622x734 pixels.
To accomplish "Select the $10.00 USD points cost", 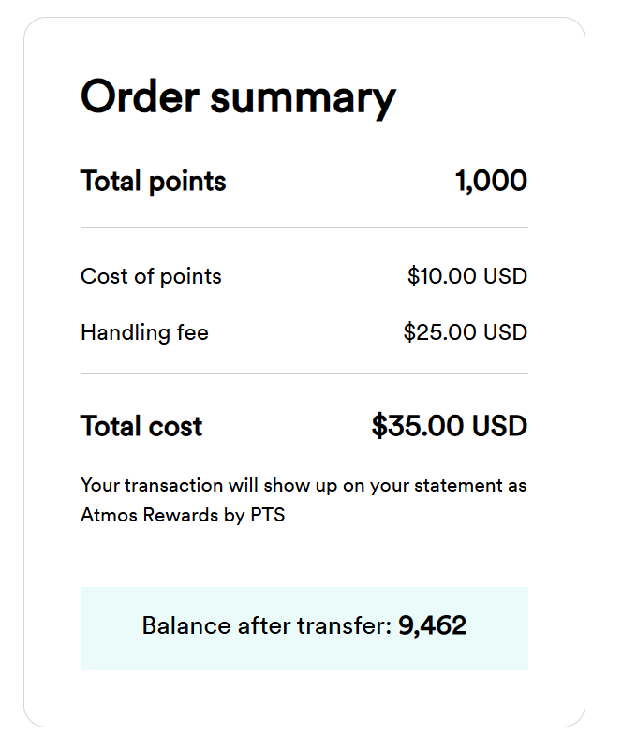I will click(x=466, y=276).
